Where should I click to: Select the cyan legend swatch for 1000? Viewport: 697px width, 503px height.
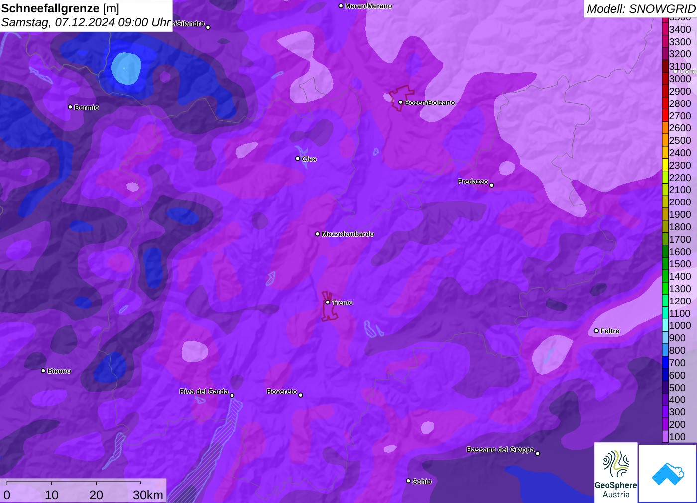click(665, 325)
